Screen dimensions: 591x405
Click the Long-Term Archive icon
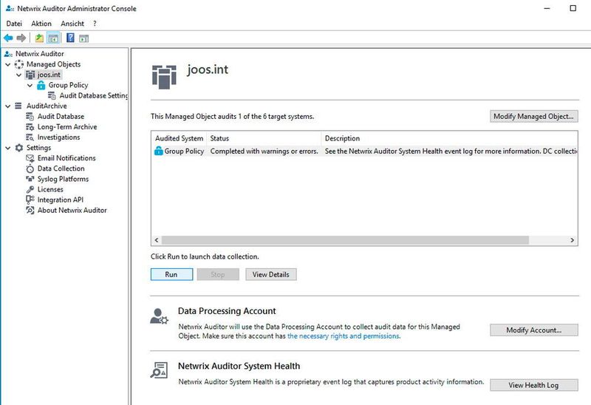click(x=30, y=127)
